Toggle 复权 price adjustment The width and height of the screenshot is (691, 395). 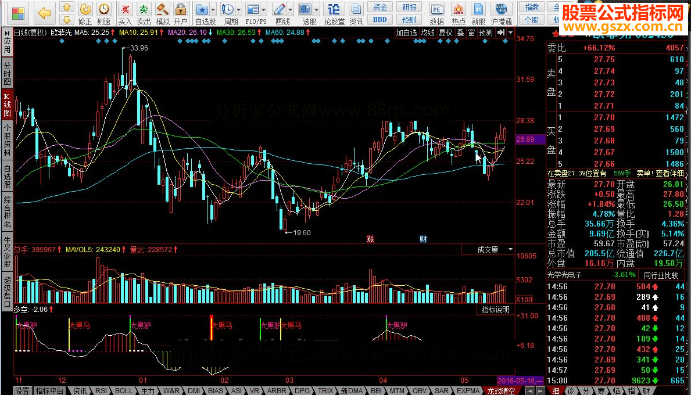click(x=445, y=33)
